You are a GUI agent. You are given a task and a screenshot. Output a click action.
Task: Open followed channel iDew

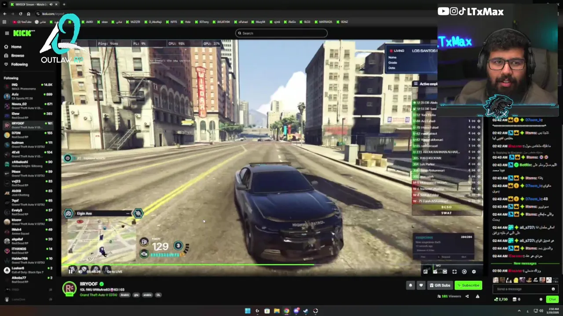coord(27,115)
